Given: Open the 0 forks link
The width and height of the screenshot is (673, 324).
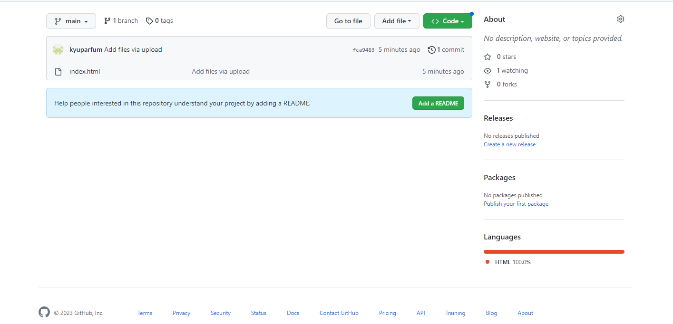Looking at the screenshot, I should click(x=507, y=84).
